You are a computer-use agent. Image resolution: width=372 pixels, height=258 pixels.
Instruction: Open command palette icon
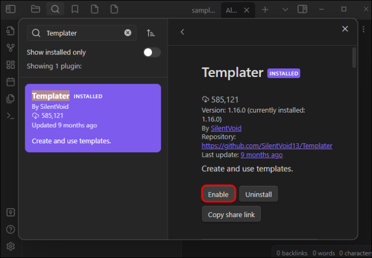point(10,116)
